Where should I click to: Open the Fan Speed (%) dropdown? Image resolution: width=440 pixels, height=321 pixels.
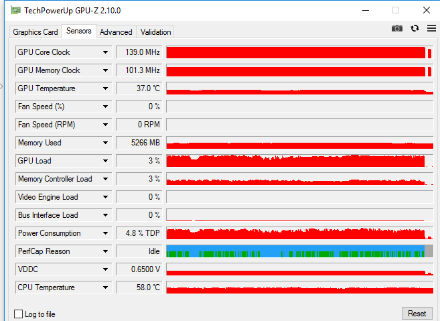click(x=64, y=107)
